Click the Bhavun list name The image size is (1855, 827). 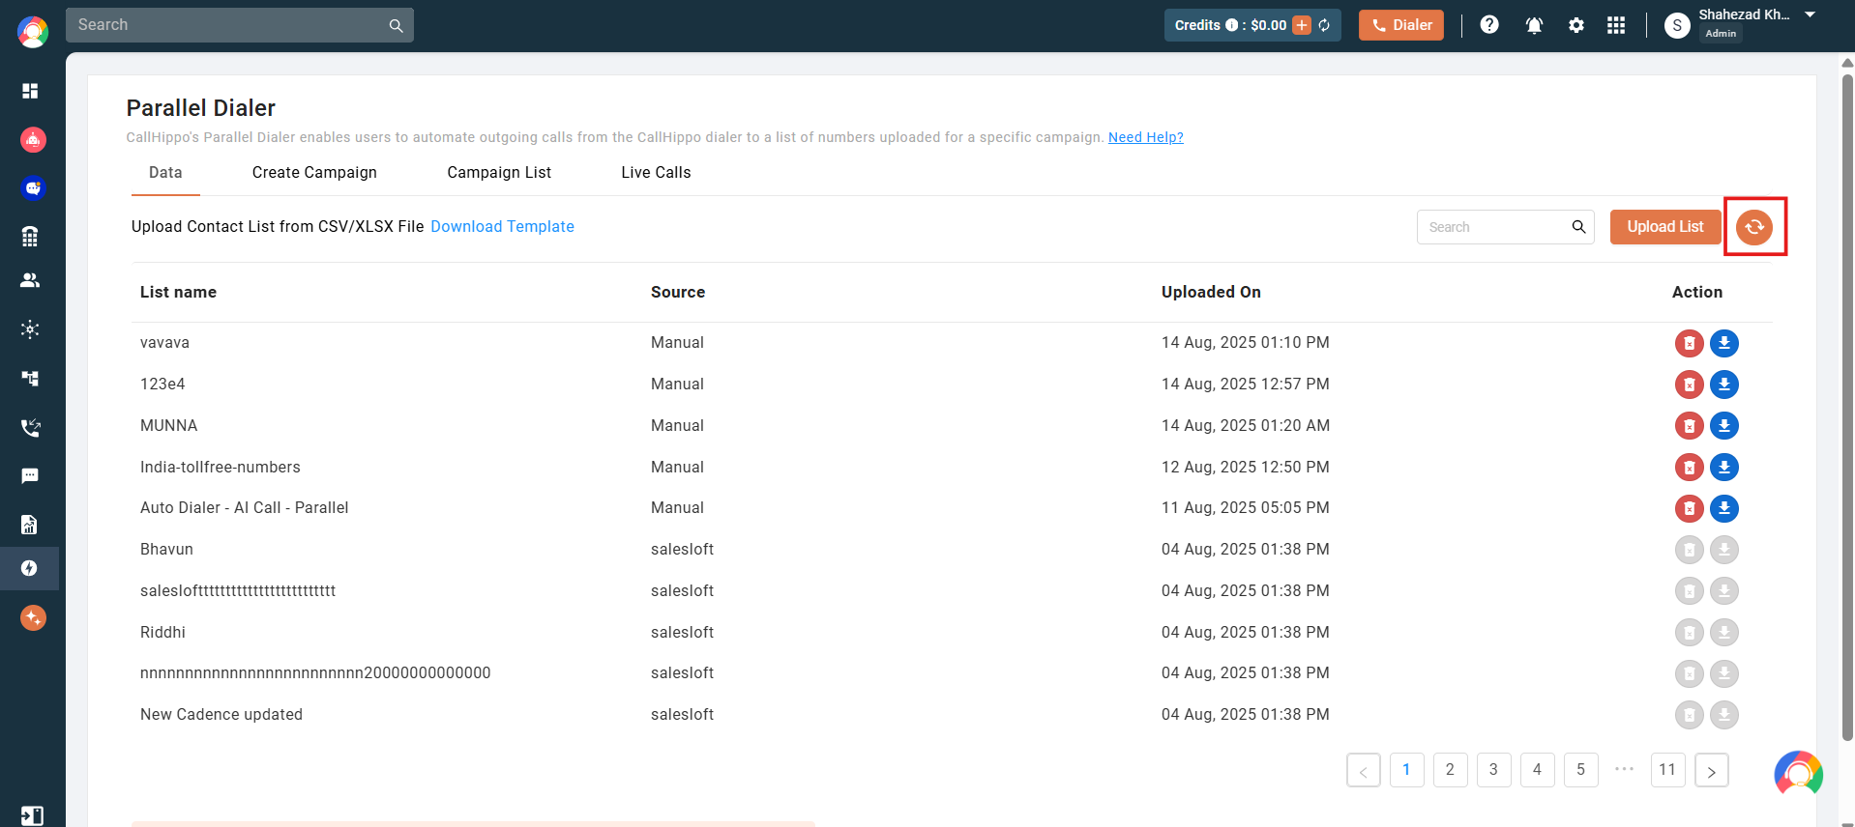(x=166, y=549)
